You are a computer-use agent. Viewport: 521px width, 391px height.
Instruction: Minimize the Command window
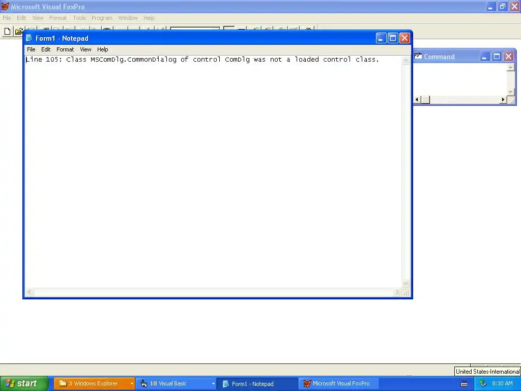(485, 57)
